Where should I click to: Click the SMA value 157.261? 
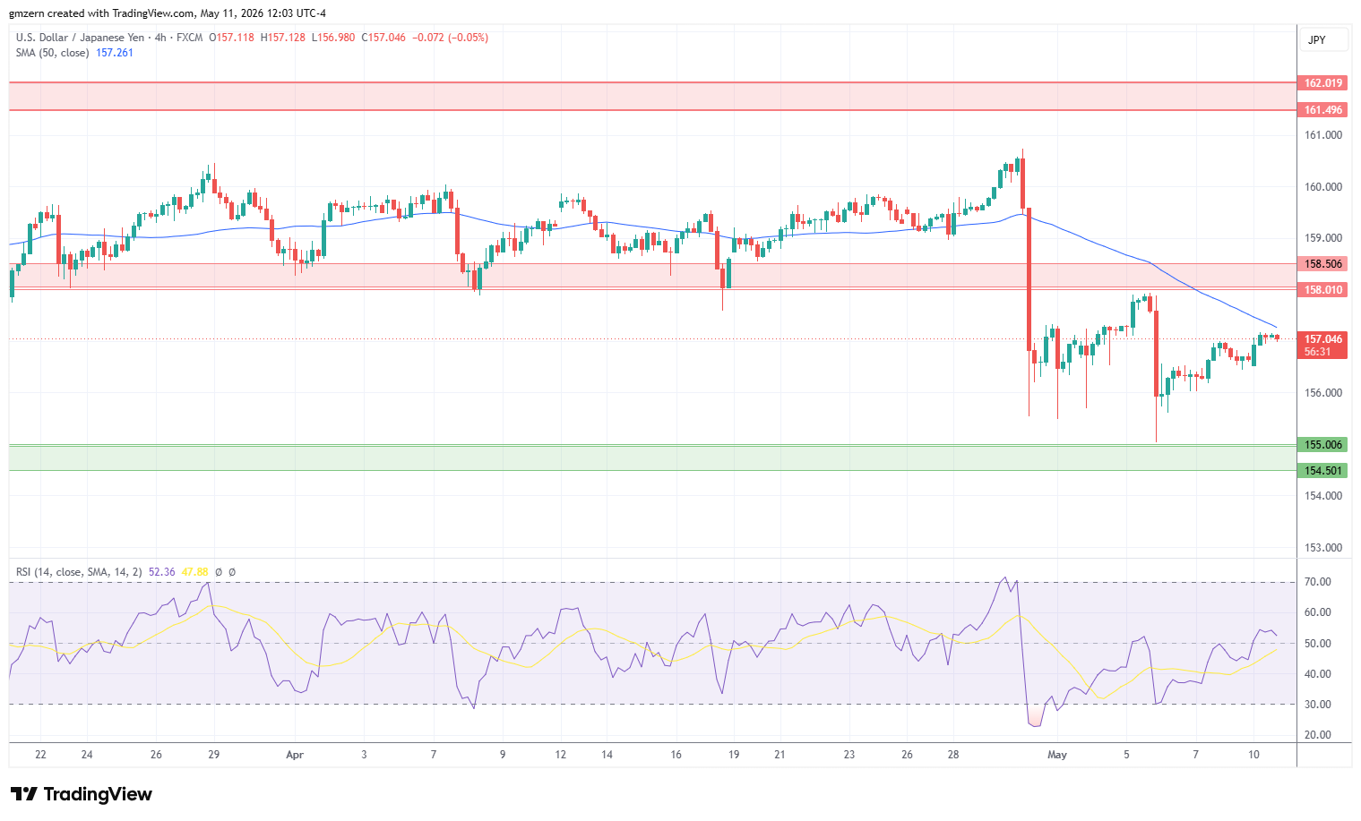point(115,53)
